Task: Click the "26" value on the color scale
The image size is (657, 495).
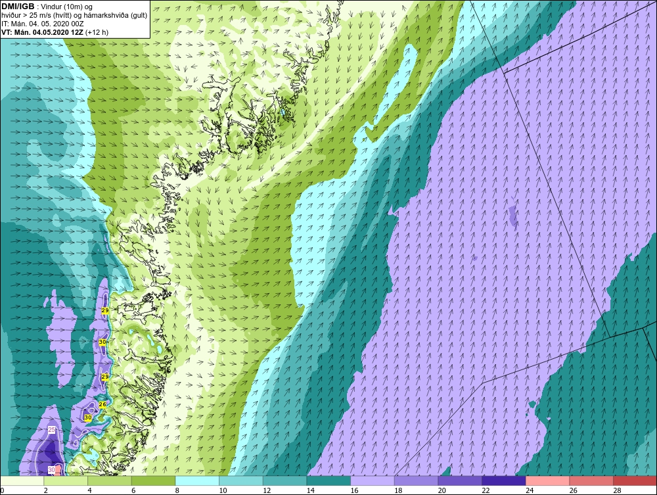Action: tap(573, 490)
